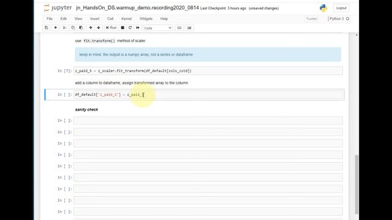
Task: Click the 'add a column to dataframe' text
Action: pos(132,83)
